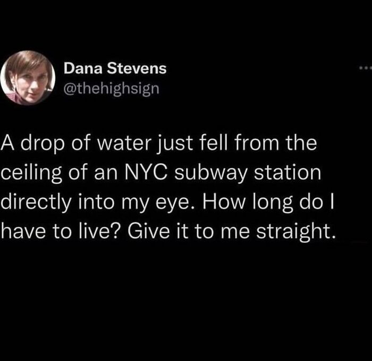Click the word "ceiling" in the tweet
Image resolution: width=372 pixels, height=361 pixels.
[x=31, y=173]
